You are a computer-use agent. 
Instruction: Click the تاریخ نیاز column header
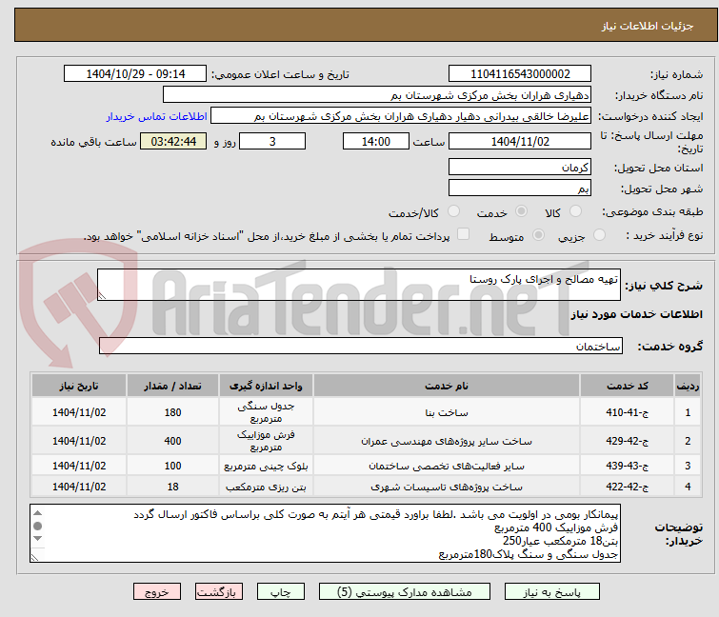click(79, 386)
